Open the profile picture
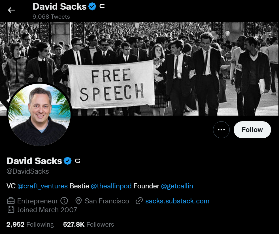Image resolution: width=279 pixels, height=234 pixels. click(39, 114)
